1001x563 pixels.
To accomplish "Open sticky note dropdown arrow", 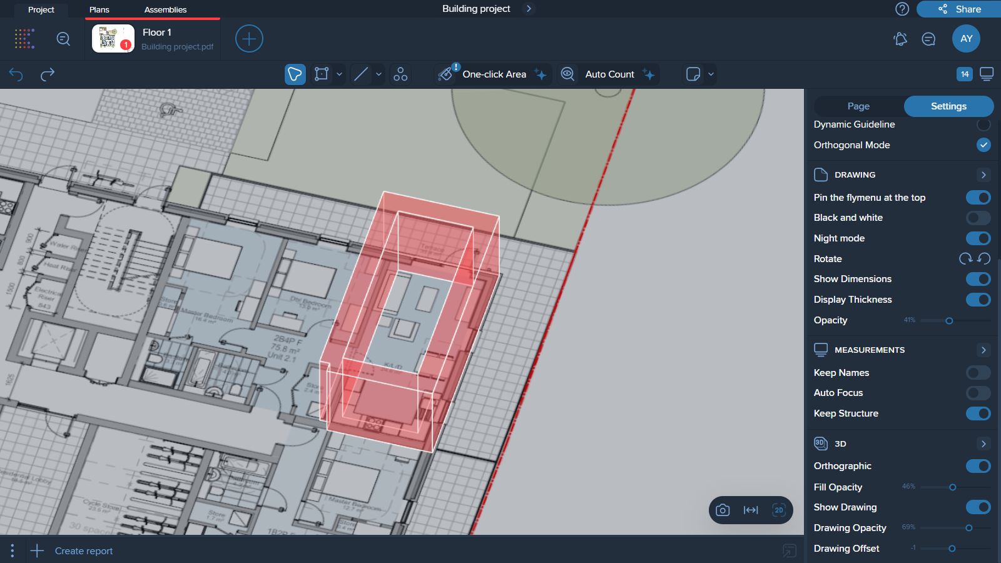I will 711,74.
